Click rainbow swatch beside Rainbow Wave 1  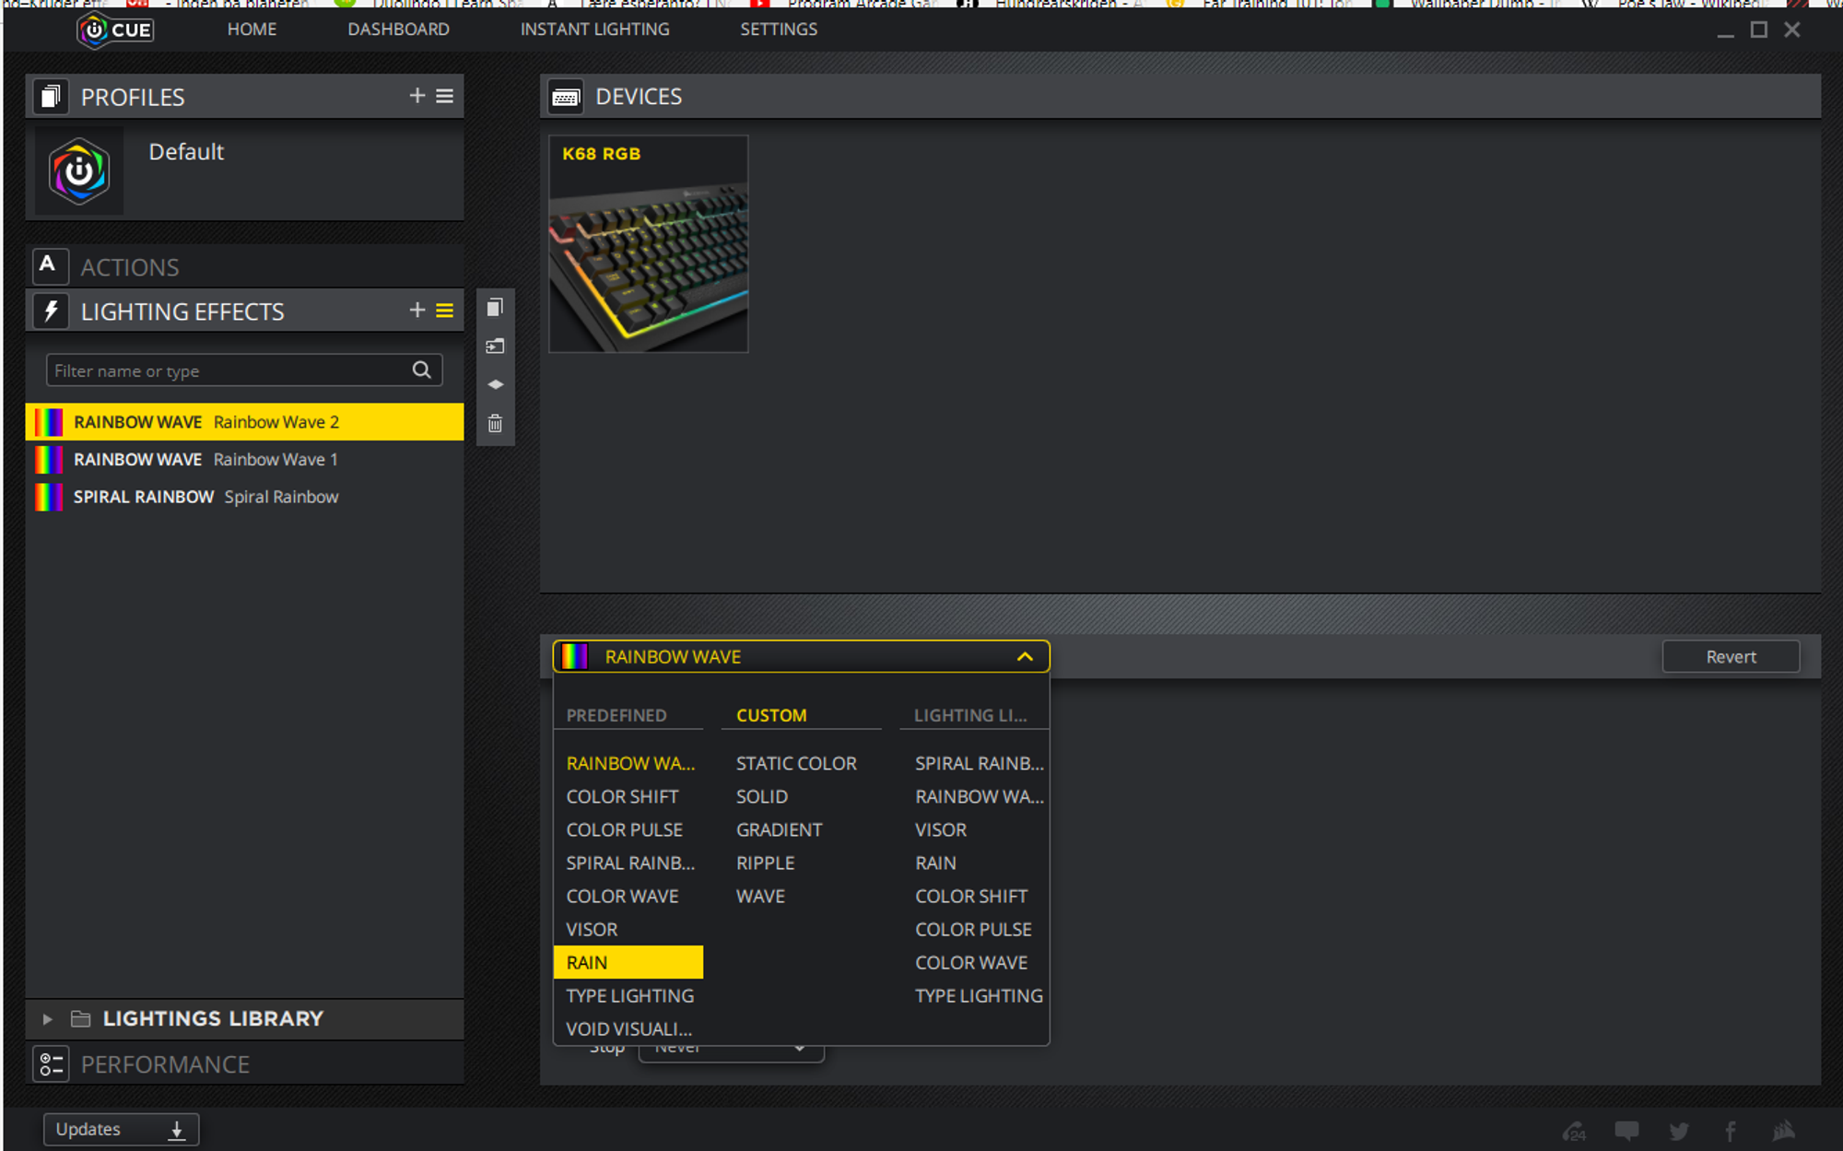pos(48,459)
